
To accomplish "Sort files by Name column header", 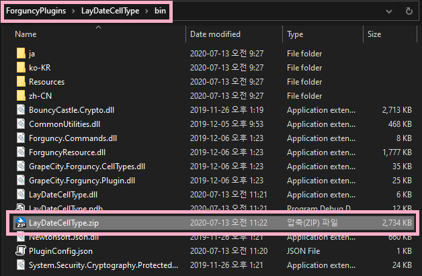I will (x=26, y=34).
